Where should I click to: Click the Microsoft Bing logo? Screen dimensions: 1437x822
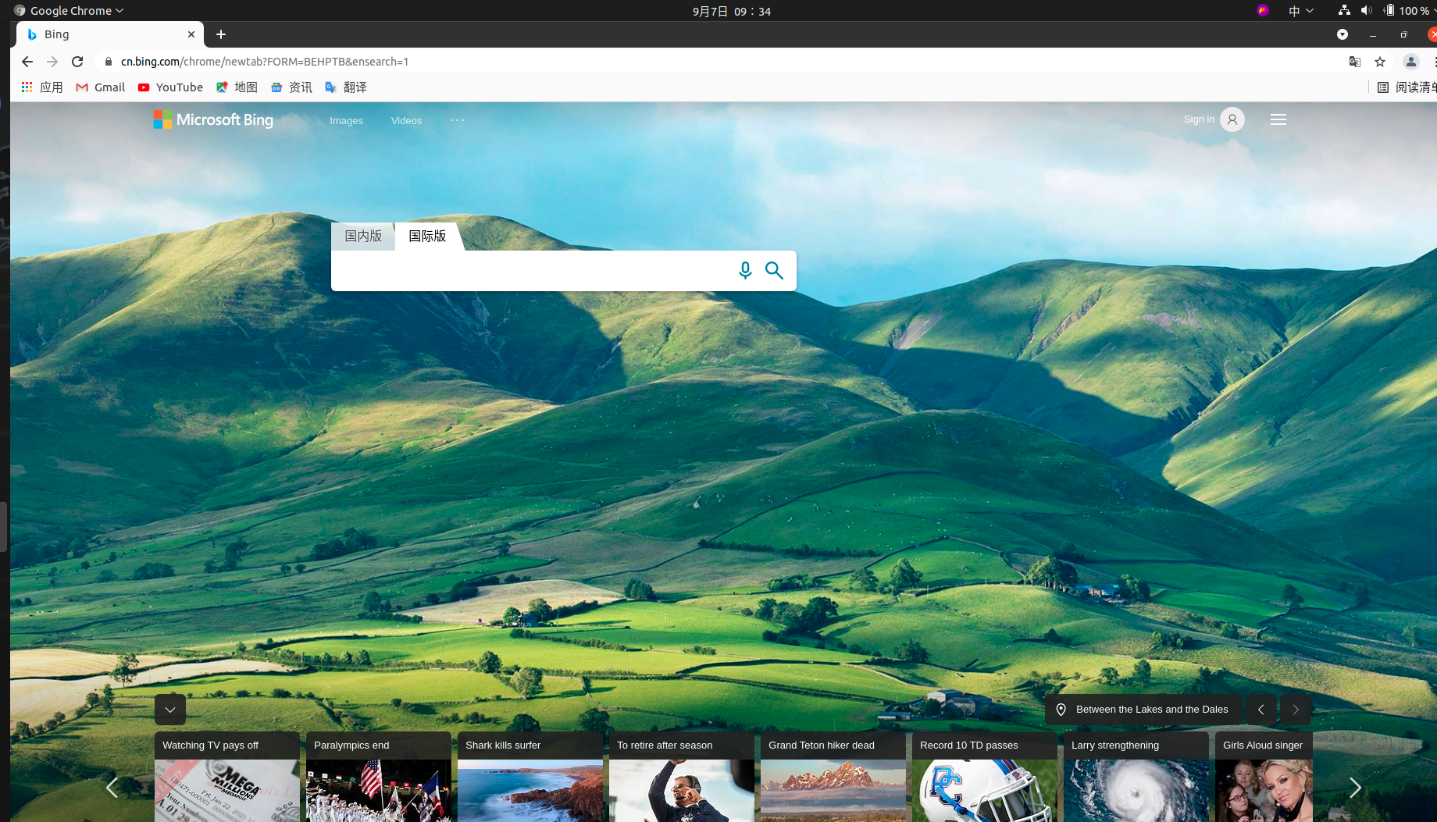pos(213,119)
